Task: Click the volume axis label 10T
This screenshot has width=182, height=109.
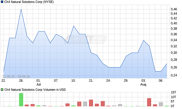Action: 173,97
